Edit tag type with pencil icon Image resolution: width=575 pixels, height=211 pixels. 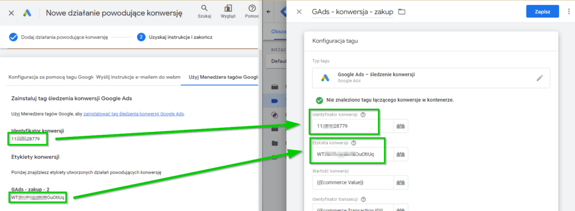pyautogui.click(x=540, y=77)
